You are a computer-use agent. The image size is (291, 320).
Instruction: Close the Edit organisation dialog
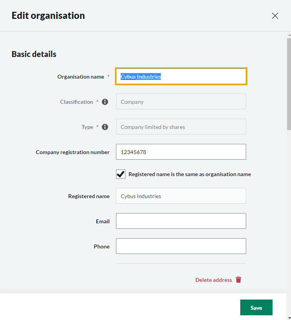[275, 16]
